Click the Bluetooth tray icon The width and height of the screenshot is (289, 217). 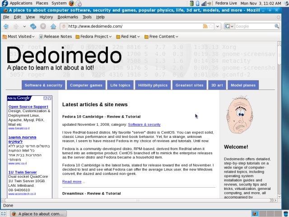197,3
